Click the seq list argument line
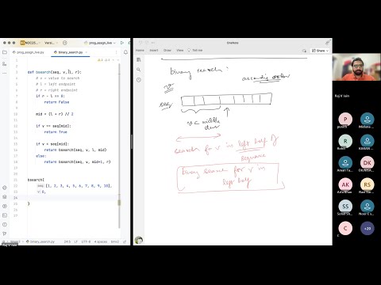This screenshot has height=285, width=381. 75,186
